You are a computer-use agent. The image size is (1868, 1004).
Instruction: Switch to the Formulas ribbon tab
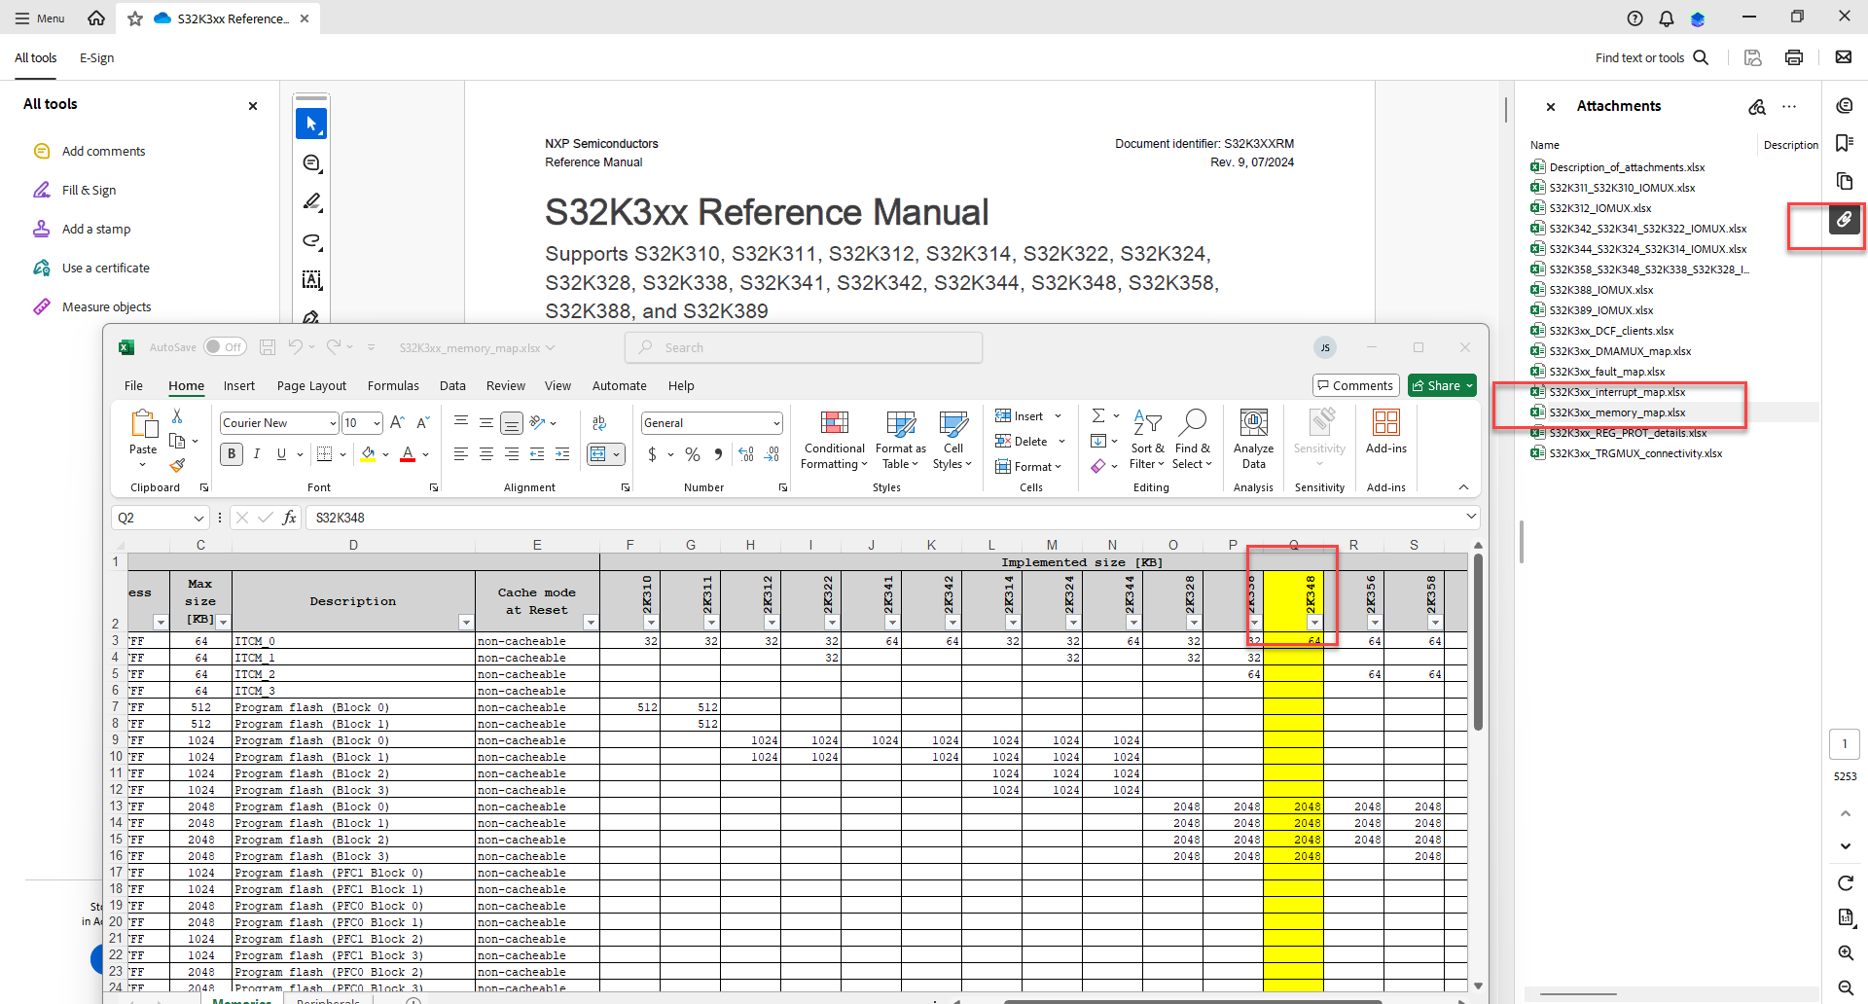click(x=393, y=385)
